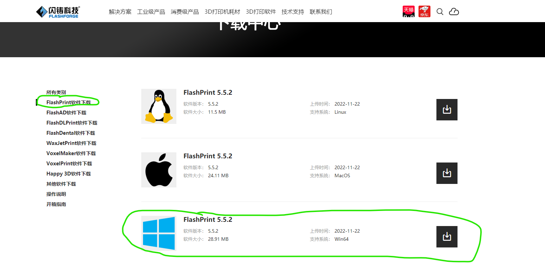The height and width of the screenshot is (265, 545).
Task: Select 其他软件下载 category
Action: point(61,184)
